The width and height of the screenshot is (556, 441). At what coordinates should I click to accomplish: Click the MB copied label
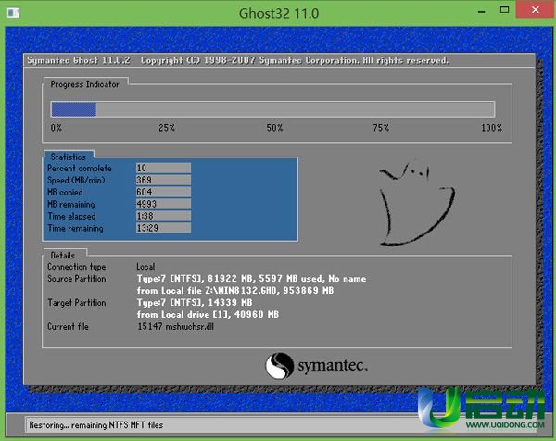pyautogui.click(x=65, y=192)
